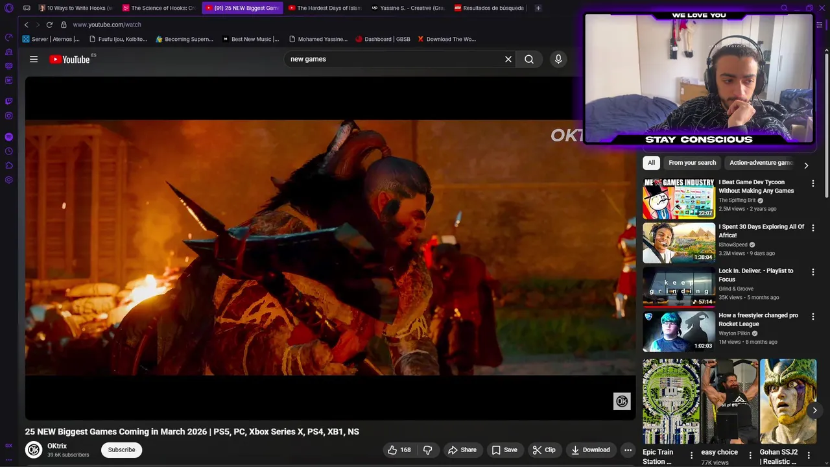Open options for Playlist to Focus video

tap(812, 272)
